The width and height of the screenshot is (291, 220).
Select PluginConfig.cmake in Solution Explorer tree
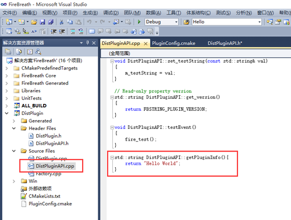[50, 204]
